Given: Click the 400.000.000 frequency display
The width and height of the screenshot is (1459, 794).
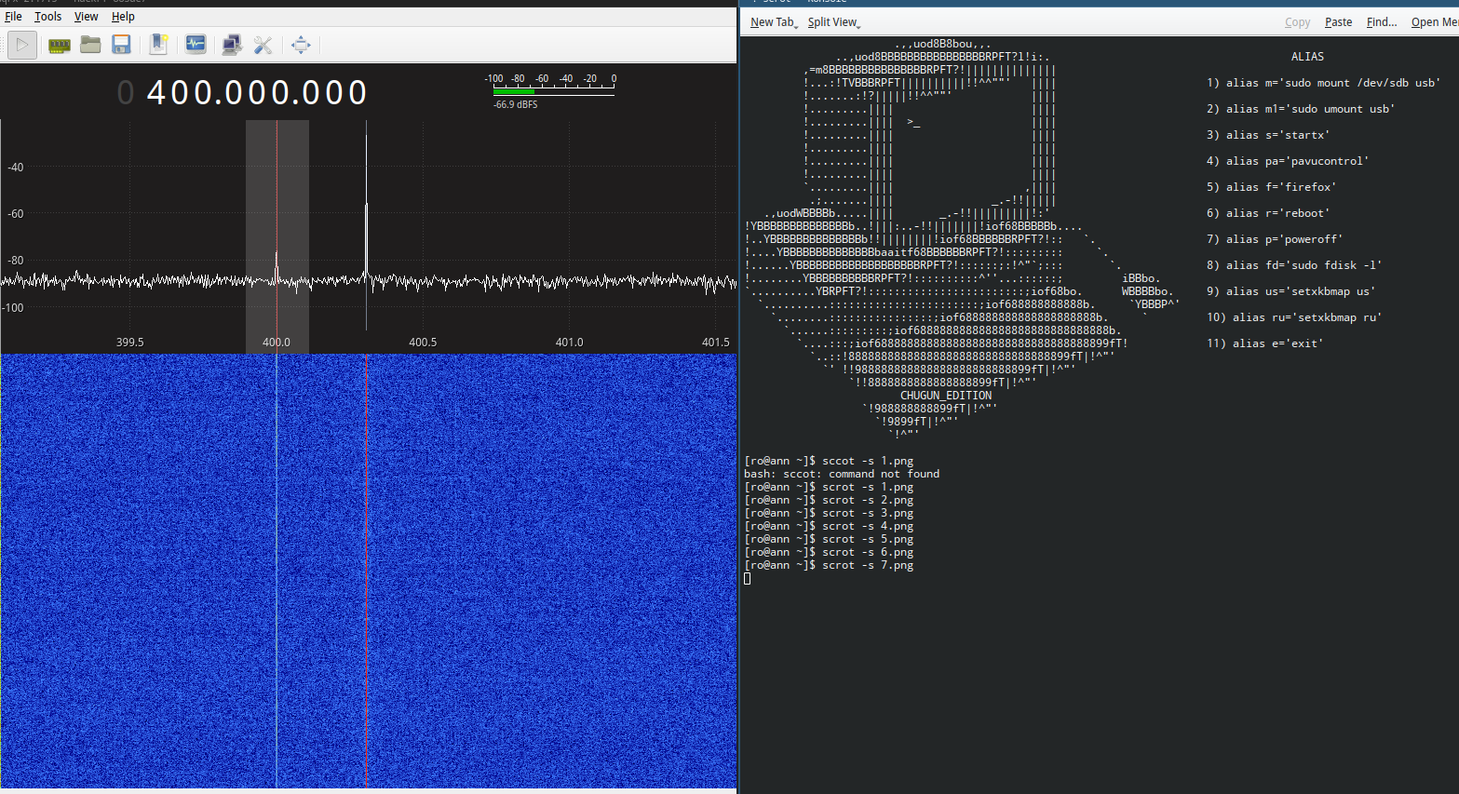Looking at the screenshot, I should pos(257,92).
